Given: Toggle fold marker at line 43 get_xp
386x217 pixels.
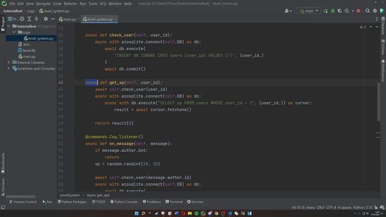Looking at the screenshot, I should (74, 83).
